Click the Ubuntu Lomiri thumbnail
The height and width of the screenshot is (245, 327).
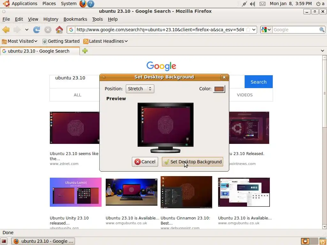pyautogui.click(x=75, y=192)
